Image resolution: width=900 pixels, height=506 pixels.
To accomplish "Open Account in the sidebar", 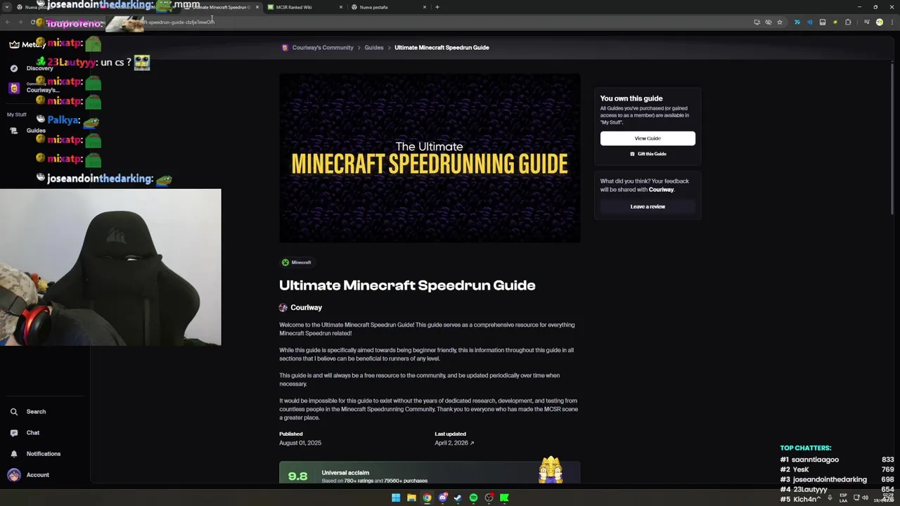I will click(x=29, y=475).
